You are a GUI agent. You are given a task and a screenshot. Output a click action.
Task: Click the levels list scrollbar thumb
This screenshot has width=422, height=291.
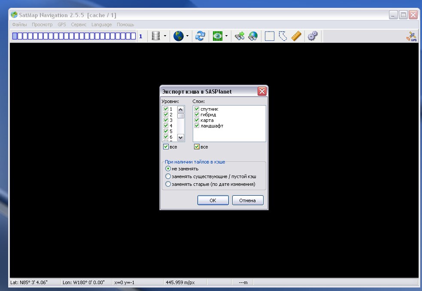(181, 116)
